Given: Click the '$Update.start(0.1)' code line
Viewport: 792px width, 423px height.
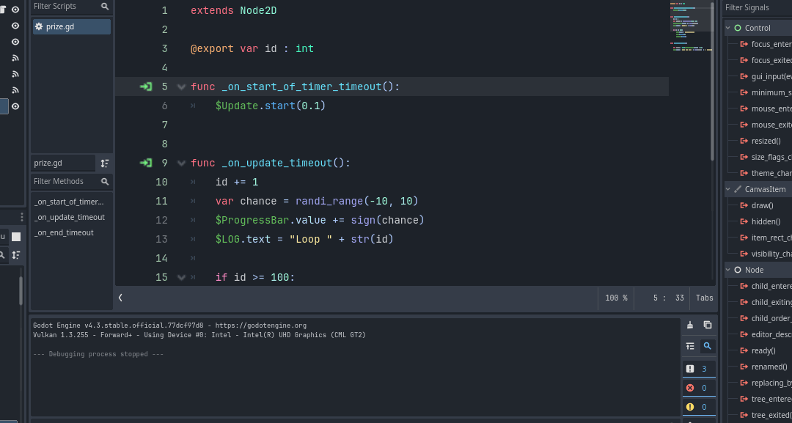Looking at the screenshot, I should coord(270,106).
